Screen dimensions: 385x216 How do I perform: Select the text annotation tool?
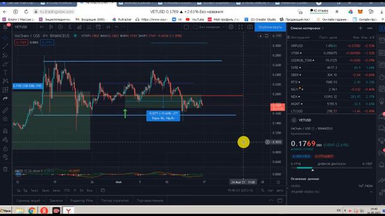tap(5, 73)
